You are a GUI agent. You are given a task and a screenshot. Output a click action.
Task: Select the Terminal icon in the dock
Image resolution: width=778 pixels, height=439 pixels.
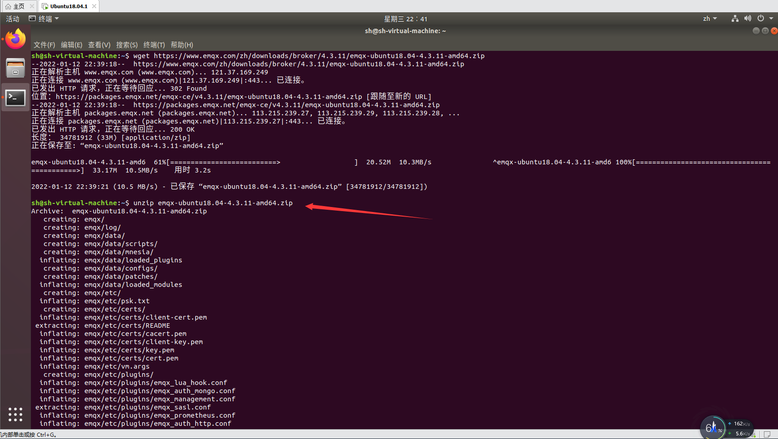15,97
